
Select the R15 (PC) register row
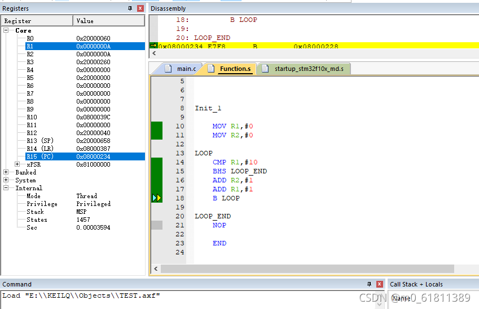(x=85, y=156)
